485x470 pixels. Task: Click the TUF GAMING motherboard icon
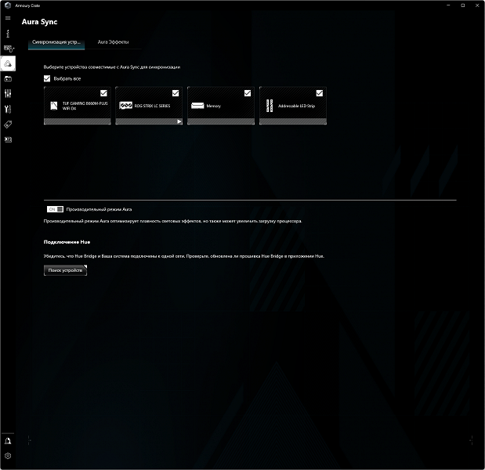(x=54, y=106)
